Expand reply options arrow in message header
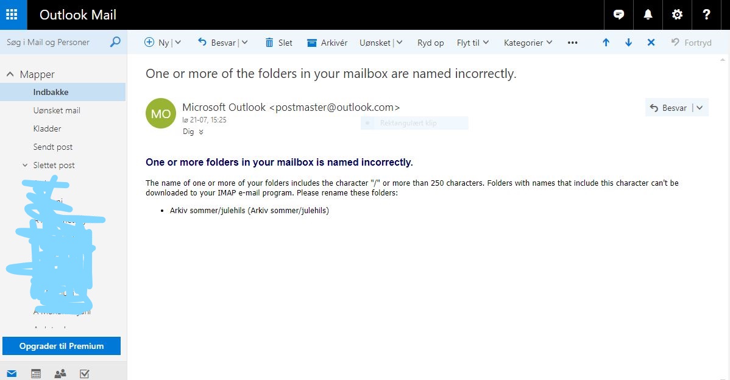730x380 pixels. coord(700,107)
